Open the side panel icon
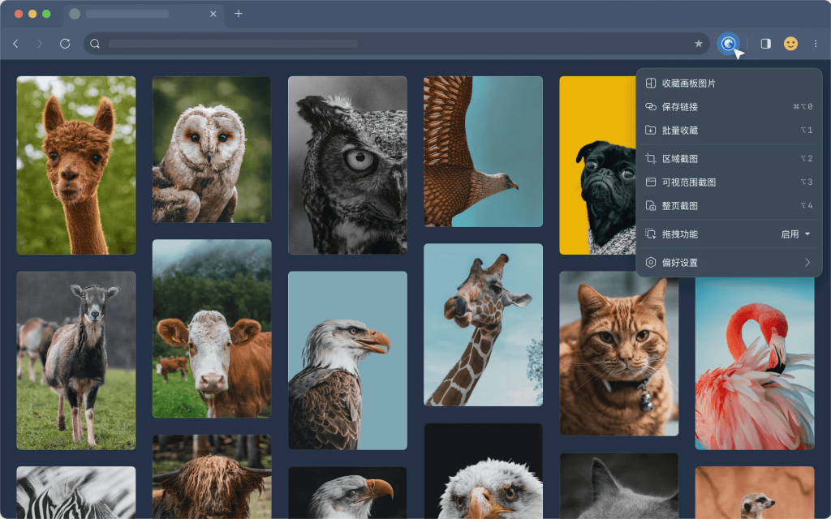This screenshot has height=519, width=831. pos(765,44)
